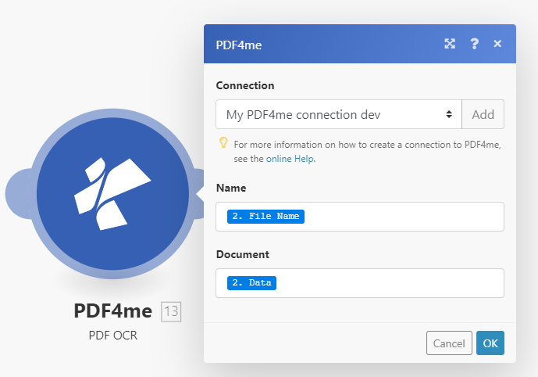
Task: Open the online Help link
Action: 290,159
